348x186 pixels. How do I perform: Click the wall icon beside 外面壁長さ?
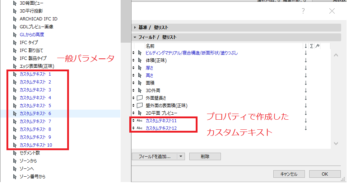click(140, 98)
